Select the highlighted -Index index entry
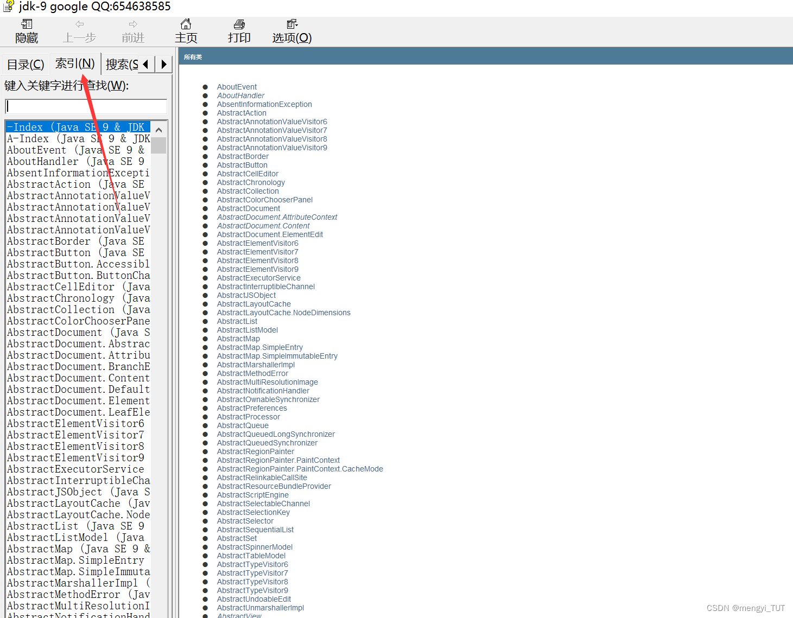 click(78, 127)
